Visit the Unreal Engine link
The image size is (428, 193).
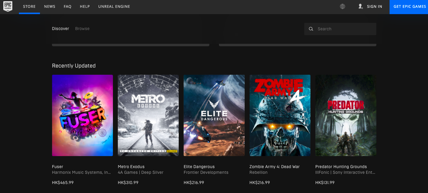point(114,7)
